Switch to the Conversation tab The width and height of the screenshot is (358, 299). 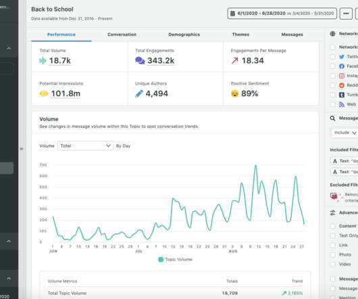pos(122,34)
